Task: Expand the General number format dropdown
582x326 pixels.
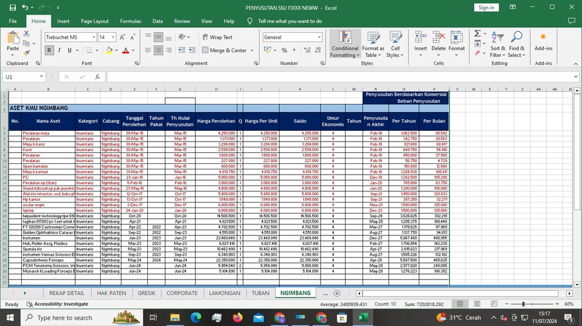Action: [x=319, y=37]
